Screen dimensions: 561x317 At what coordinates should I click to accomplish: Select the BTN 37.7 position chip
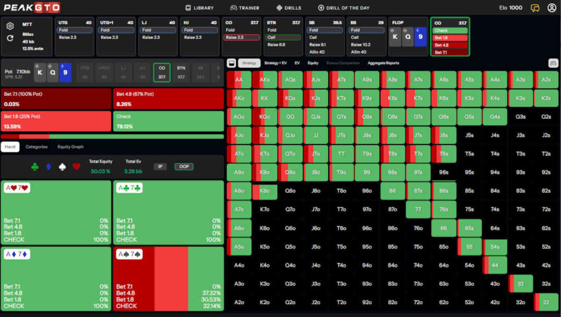click(x=181, y=73)
